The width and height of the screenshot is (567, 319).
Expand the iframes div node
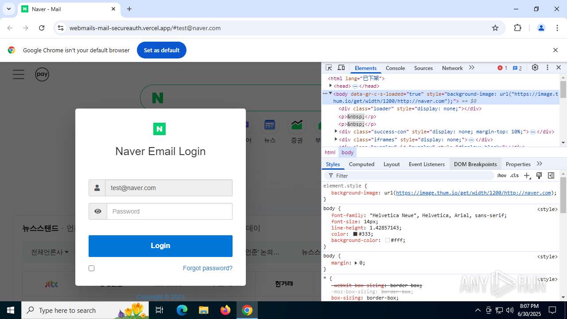(x=336, y=139)
